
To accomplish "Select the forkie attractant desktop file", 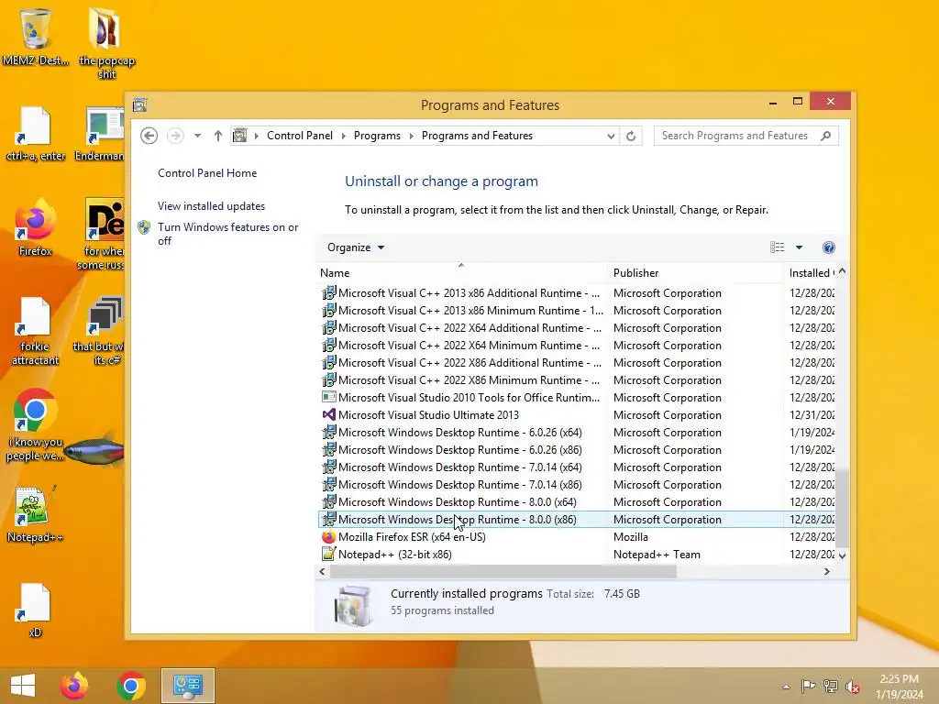I will pos(36,330).
